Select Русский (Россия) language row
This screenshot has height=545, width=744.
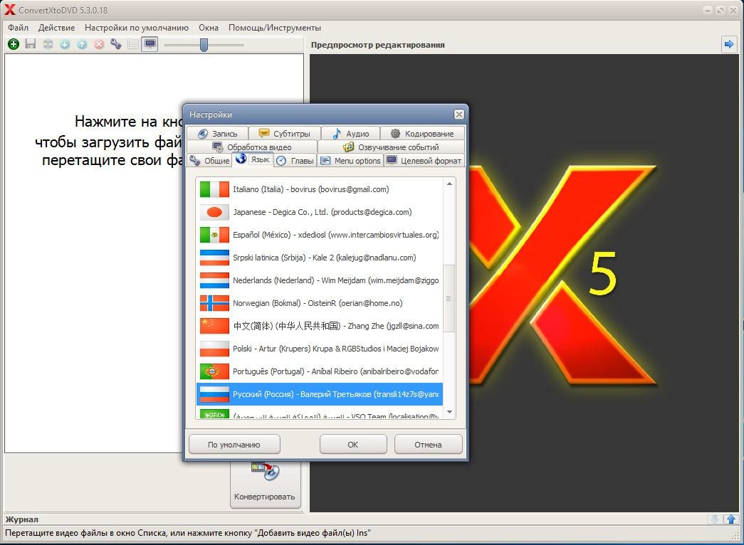click(320, 394)
